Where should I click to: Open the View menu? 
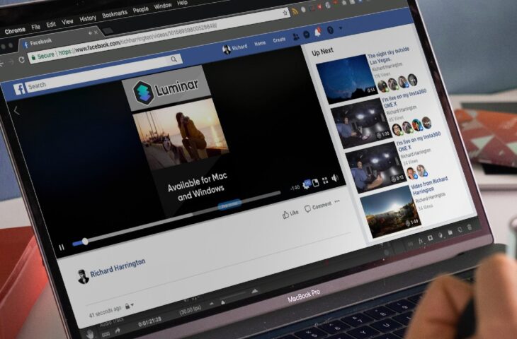67,22
